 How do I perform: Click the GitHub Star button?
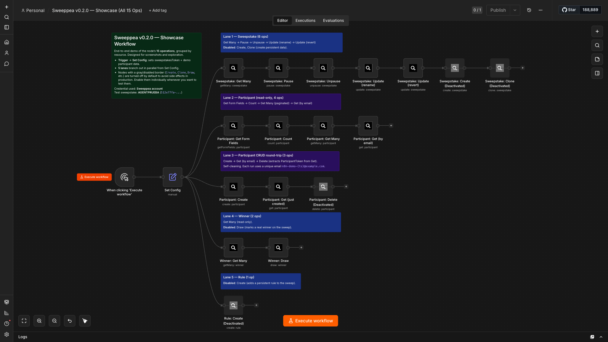tap(569, 10)
